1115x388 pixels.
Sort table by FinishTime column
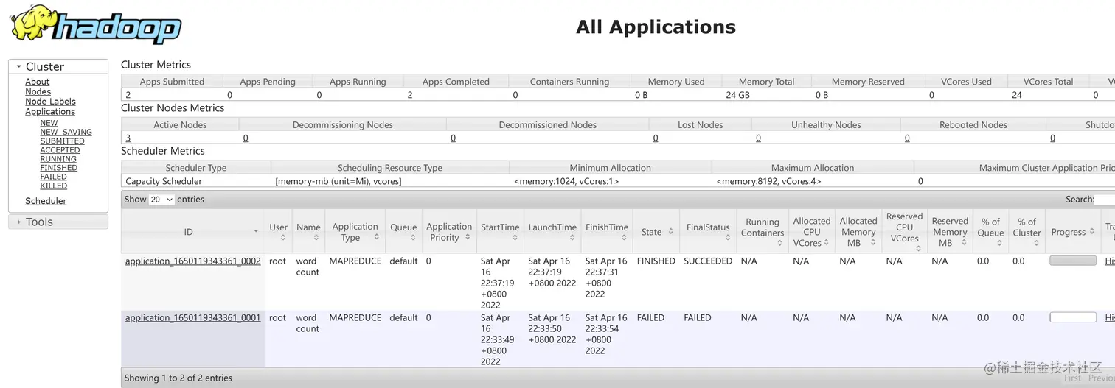(x=607, y=232)
